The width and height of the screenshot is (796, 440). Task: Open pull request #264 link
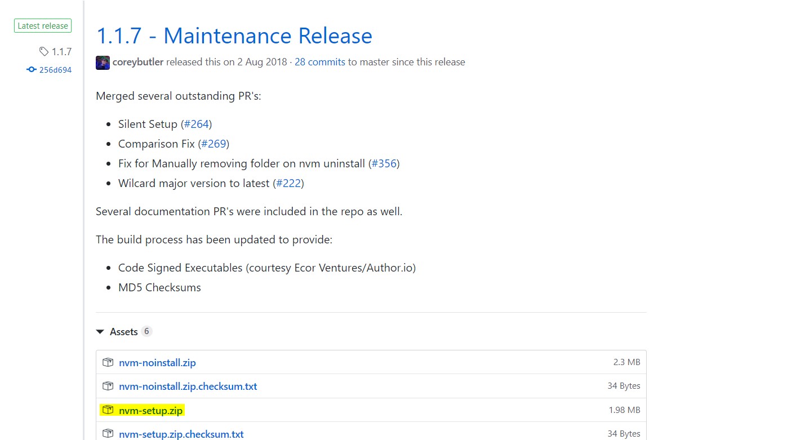[196, 124]
